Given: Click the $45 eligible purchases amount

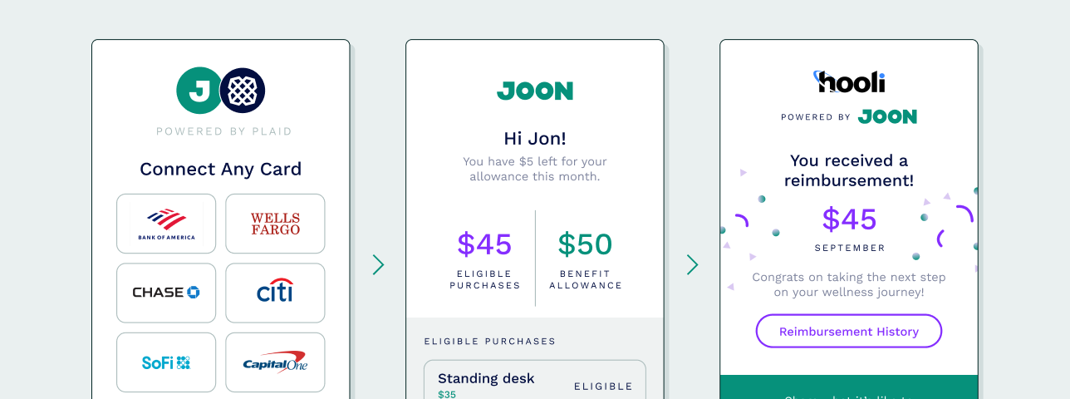Looking at the screenshot, I should (484, 244).
